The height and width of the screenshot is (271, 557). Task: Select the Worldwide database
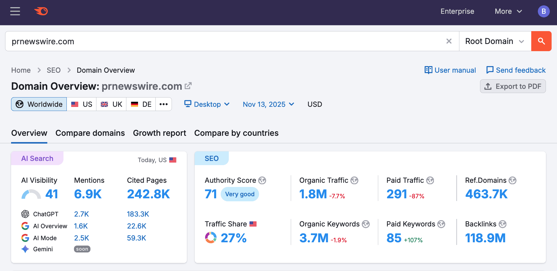pos(39,104)
